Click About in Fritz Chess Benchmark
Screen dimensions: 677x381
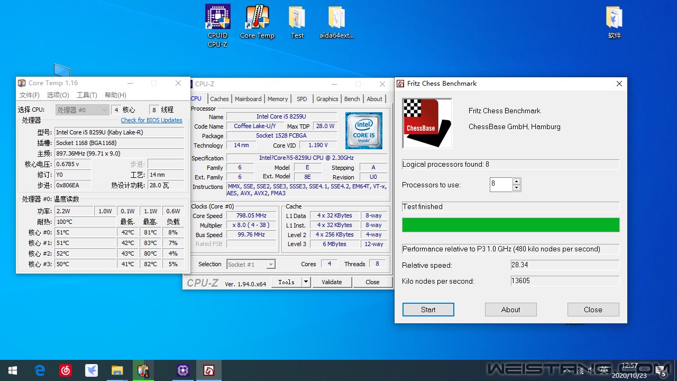point(511,310)
